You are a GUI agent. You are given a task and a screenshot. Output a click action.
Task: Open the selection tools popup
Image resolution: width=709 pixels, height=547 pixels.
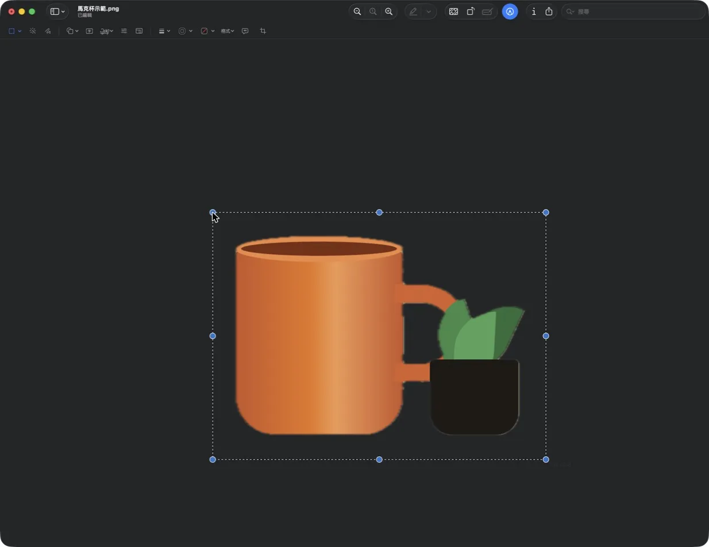tap(15, 31)
